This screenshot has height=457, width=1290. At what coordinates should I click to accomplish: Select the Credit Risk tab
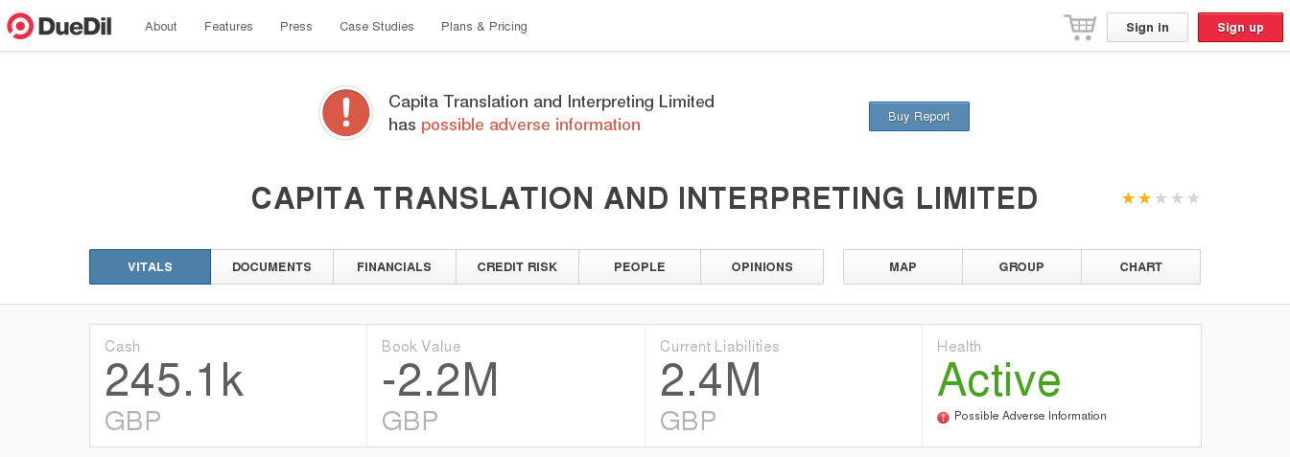pyautogui.click(x=517, y=267)
